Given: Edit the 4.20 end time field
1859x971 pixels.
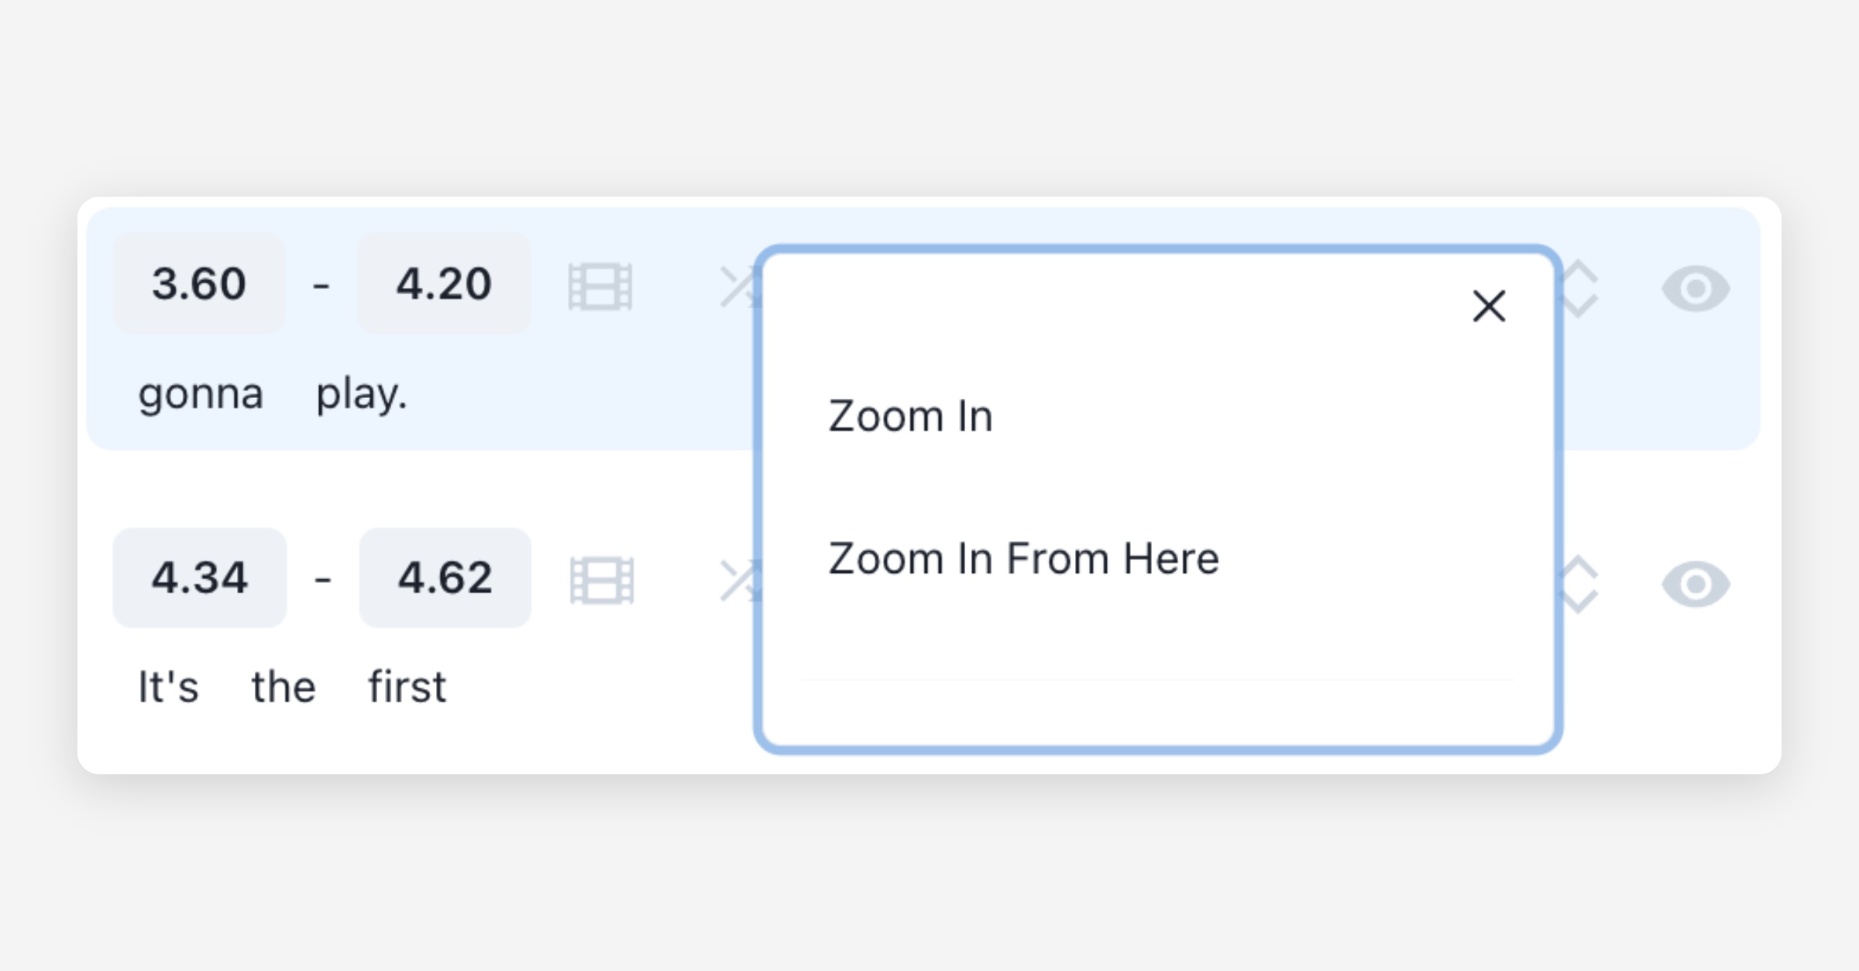Looking at the screenshot, I should coord(444,283).
